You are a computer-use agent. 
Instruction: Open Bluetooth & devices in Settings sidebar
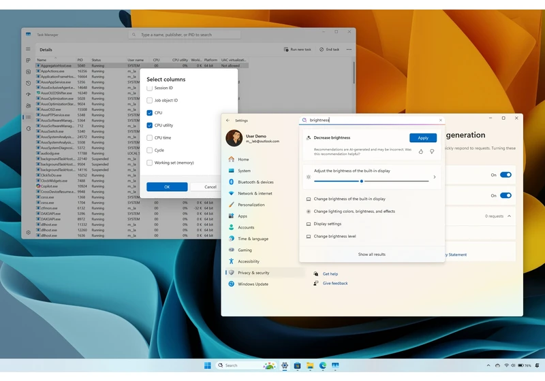click(x=265, y=182)
